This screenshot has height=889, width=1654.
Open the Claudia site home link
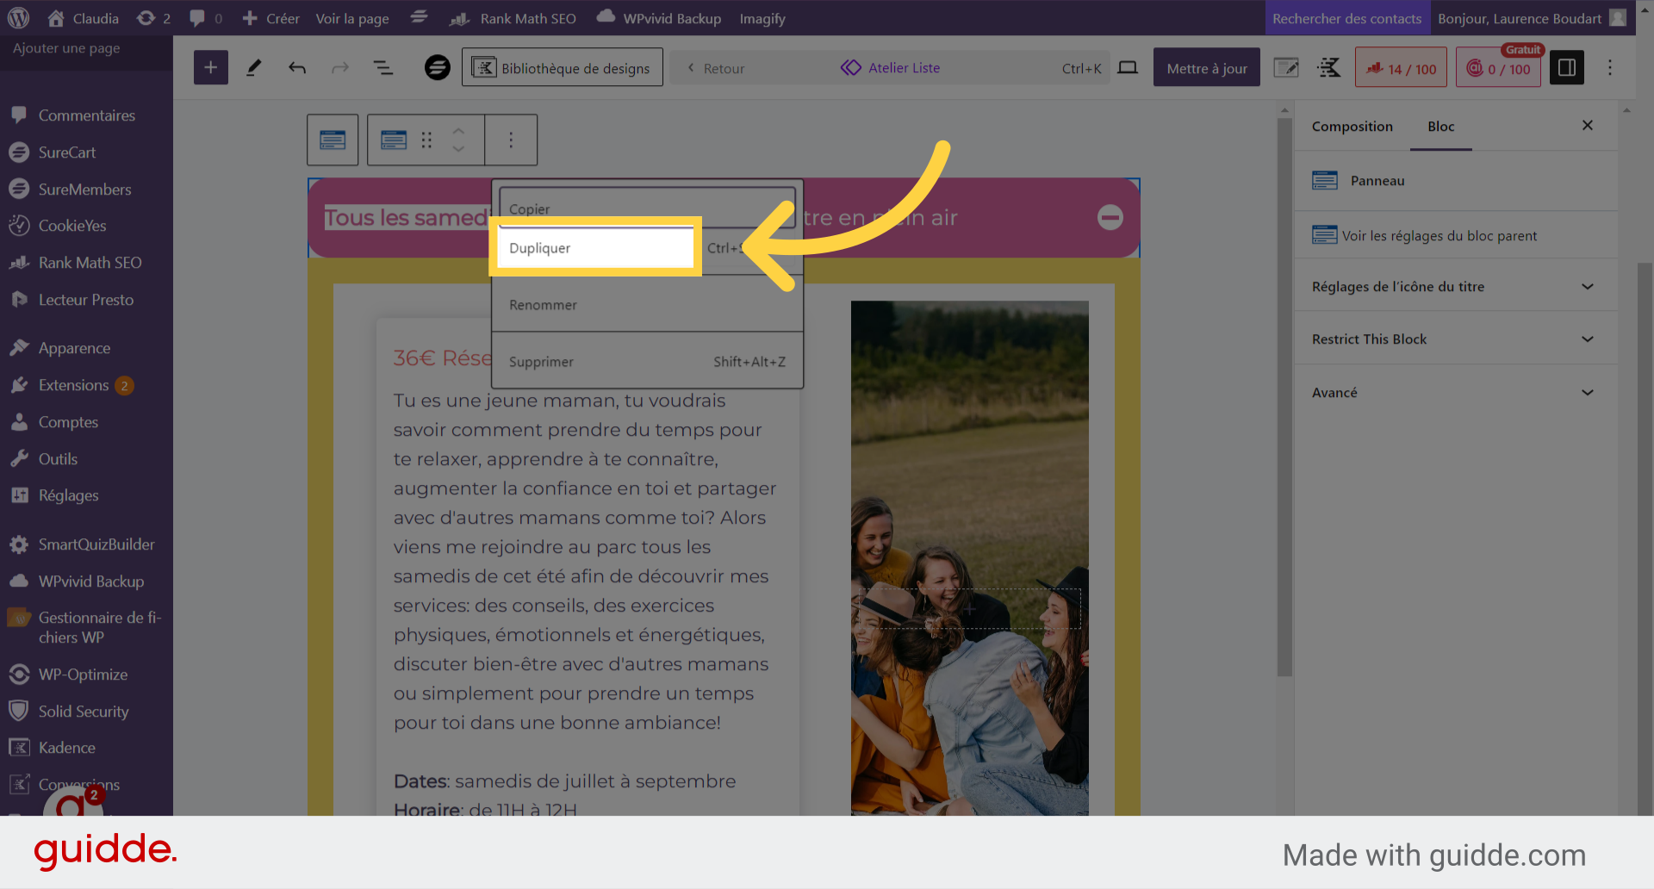point(84,18)
